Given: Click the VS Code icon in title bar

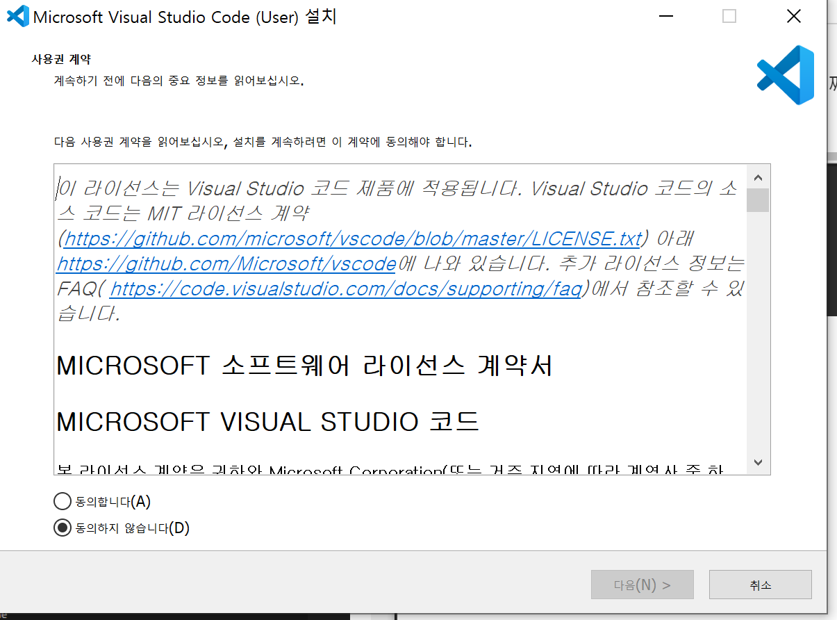Looking at the screenshot, I should click(x=17, y=16).
